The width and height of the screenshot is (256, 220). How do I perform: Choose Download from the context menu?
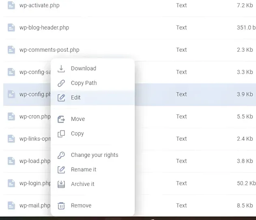coord(93,68)
